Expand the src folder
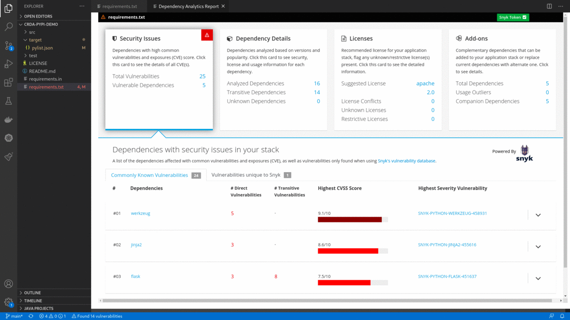The width and height of the screenshot is (570, 320). pos(54,32)
